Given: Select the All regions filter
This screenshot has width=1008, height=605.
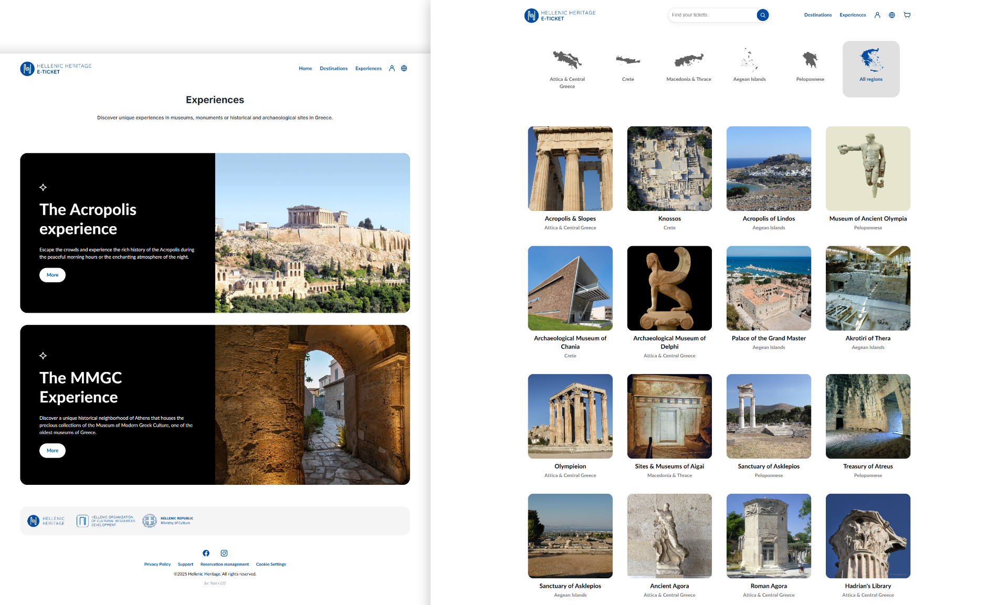Looking at the screenshot, I should click(x=871, y=69).
